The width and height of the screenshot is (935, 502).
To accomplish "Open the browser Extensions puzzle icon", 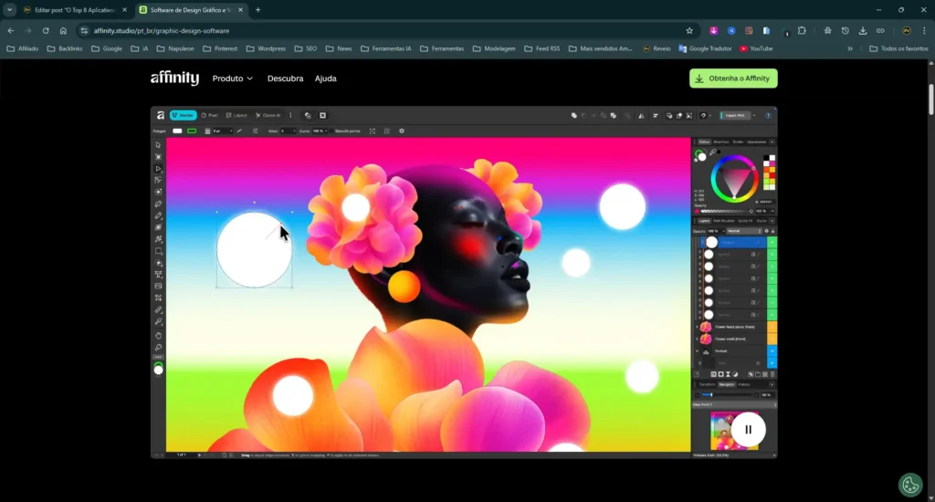I will tap(802, 30).
